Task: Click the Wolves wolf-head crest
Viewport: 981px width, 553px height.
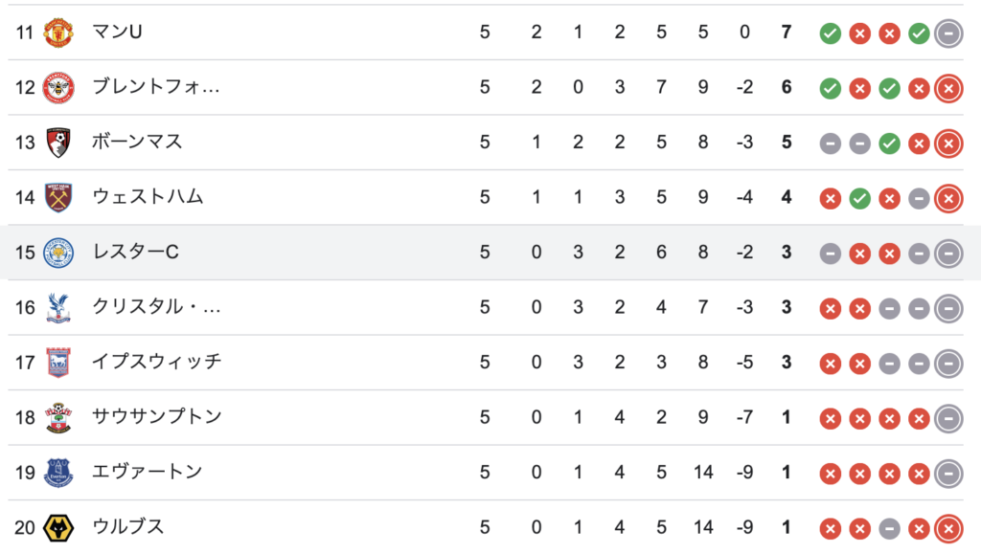Action: pyautogui.click(x=58, y=528)
